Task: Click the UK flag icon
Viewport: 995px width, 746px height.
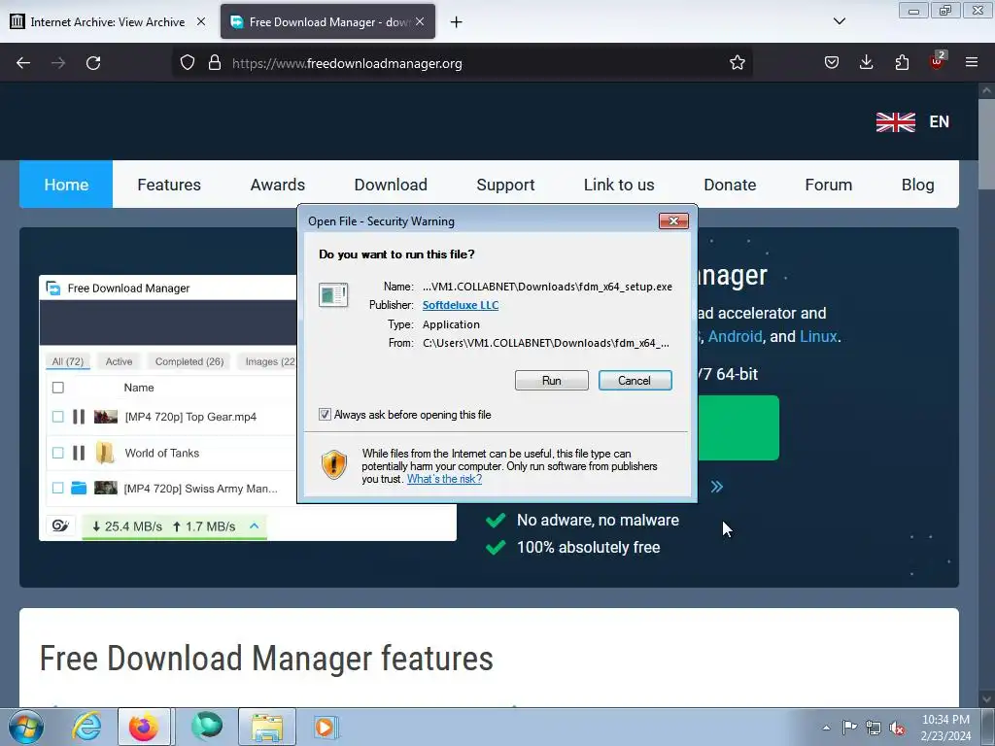Action: click(895, 121)
